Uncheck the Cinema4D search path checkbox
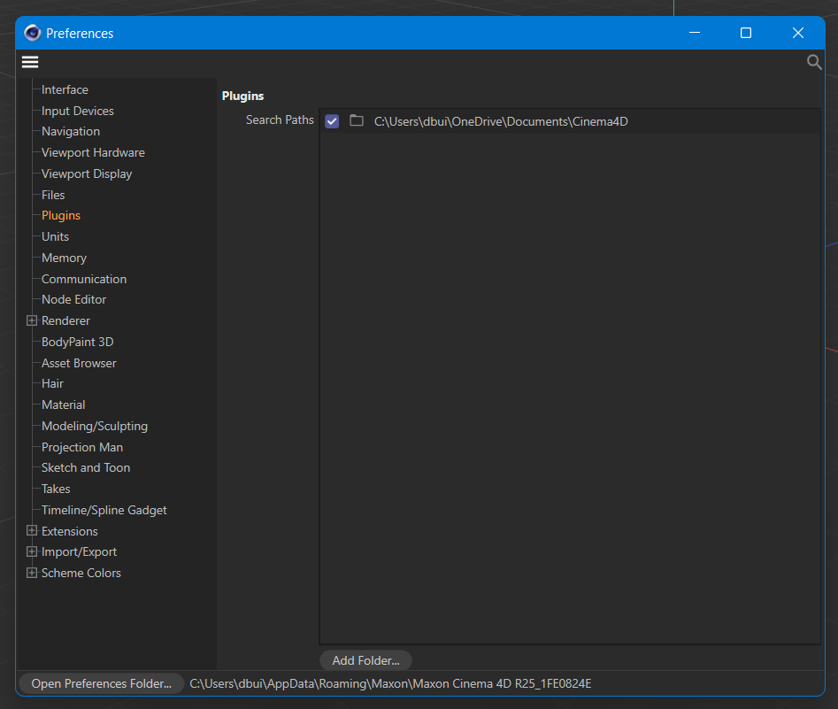 (332, 121)
